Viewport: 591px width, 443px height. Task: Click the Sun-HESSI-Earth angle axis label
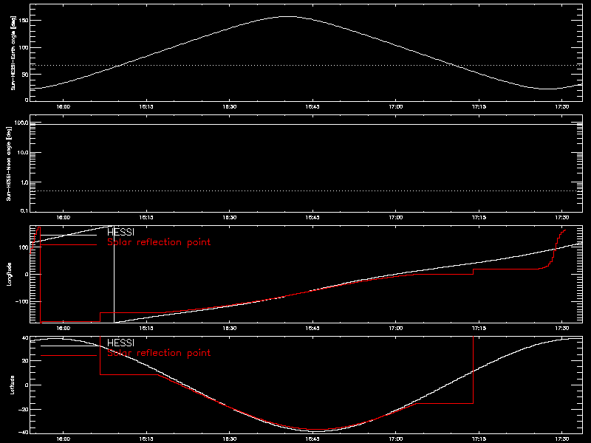[x=13, y=53]
